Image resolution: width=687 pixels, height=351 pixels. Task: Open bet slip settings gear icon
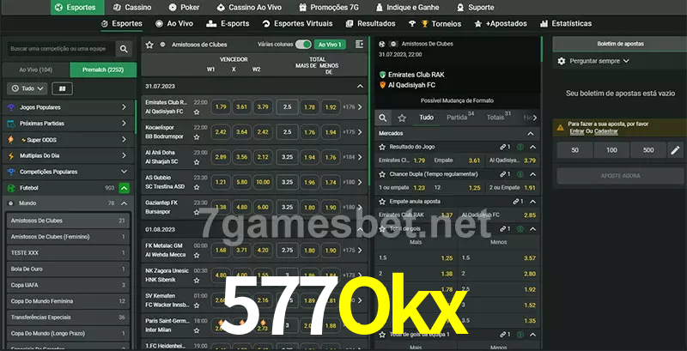tap(562, 61)
